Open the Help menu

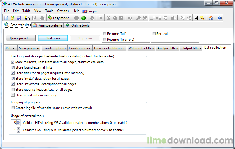[x=76, y=11]
